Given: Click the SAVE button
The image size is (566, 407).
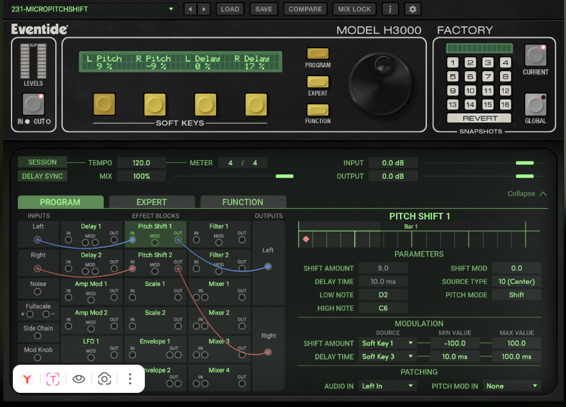Looking at the screenshot, I should 264,9.
